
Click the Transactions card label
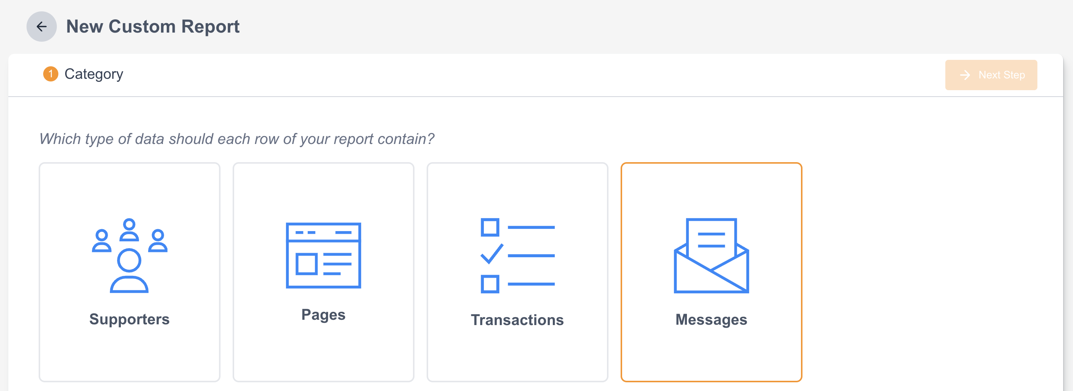pyautogui.click(x=517, y=320)
